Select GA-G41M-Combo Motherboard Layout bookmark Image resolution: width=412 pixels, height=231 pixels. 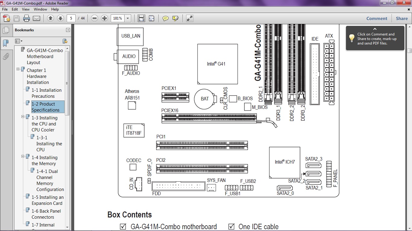click(x=45, y=57)
